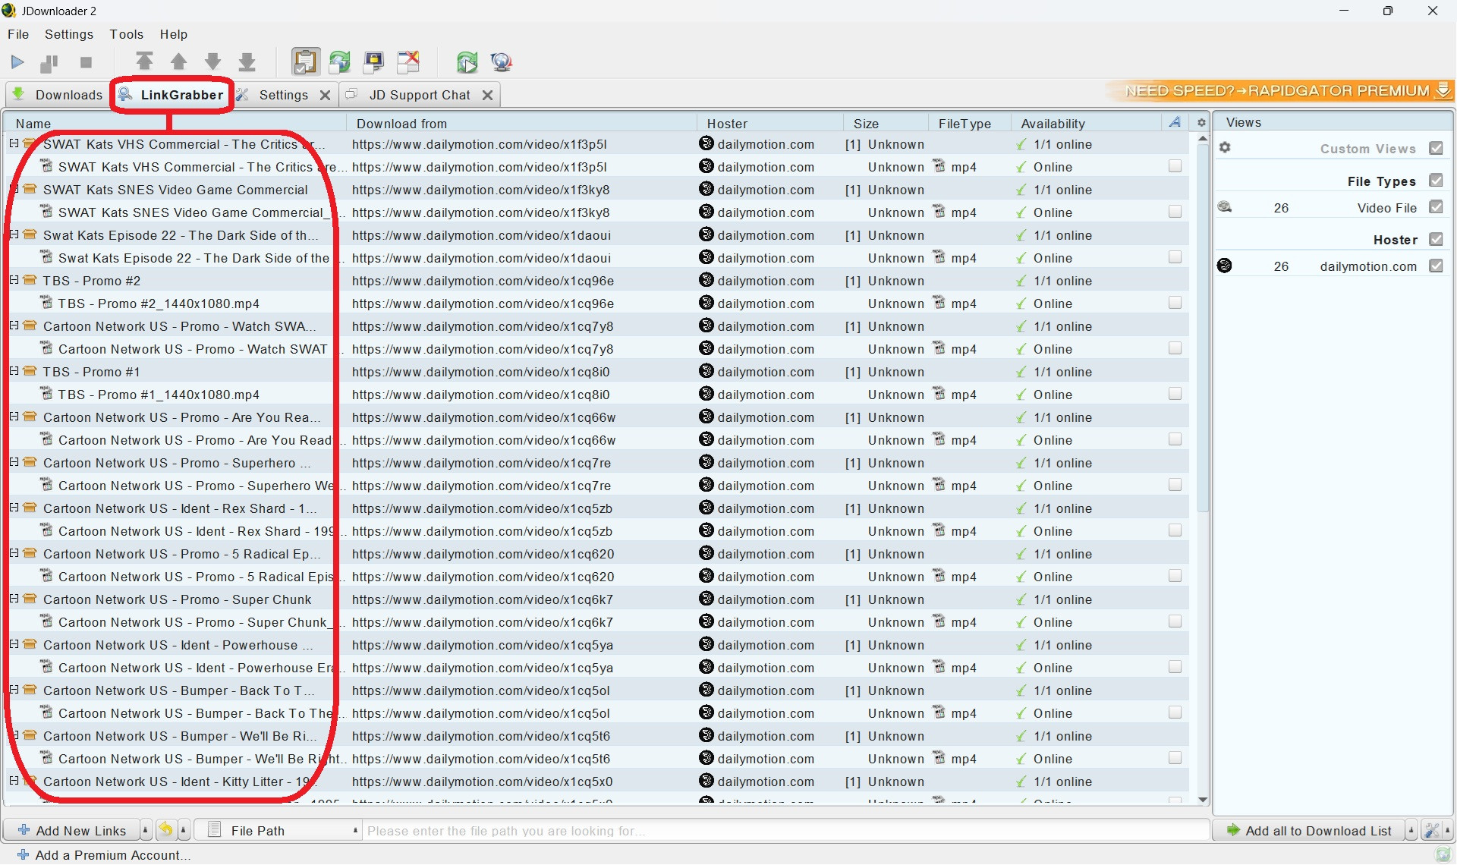
Task: Collapse the Promo - Super Chunk package
Action: tap(14, 599)
